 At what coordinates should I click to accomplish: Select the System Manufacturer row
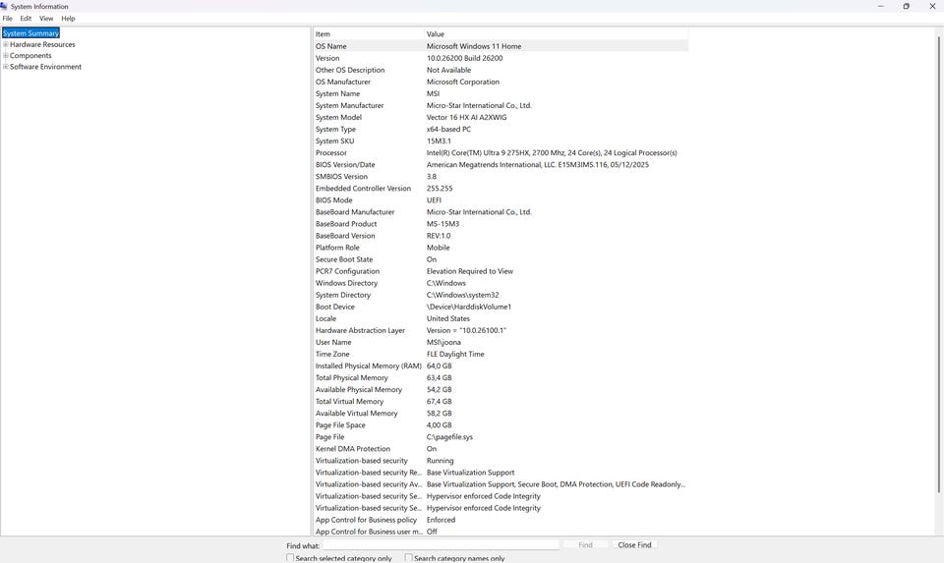point(501,105)
